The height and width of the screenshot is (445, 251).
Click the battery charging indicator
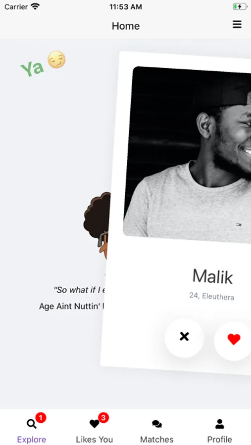pos(240,6)
